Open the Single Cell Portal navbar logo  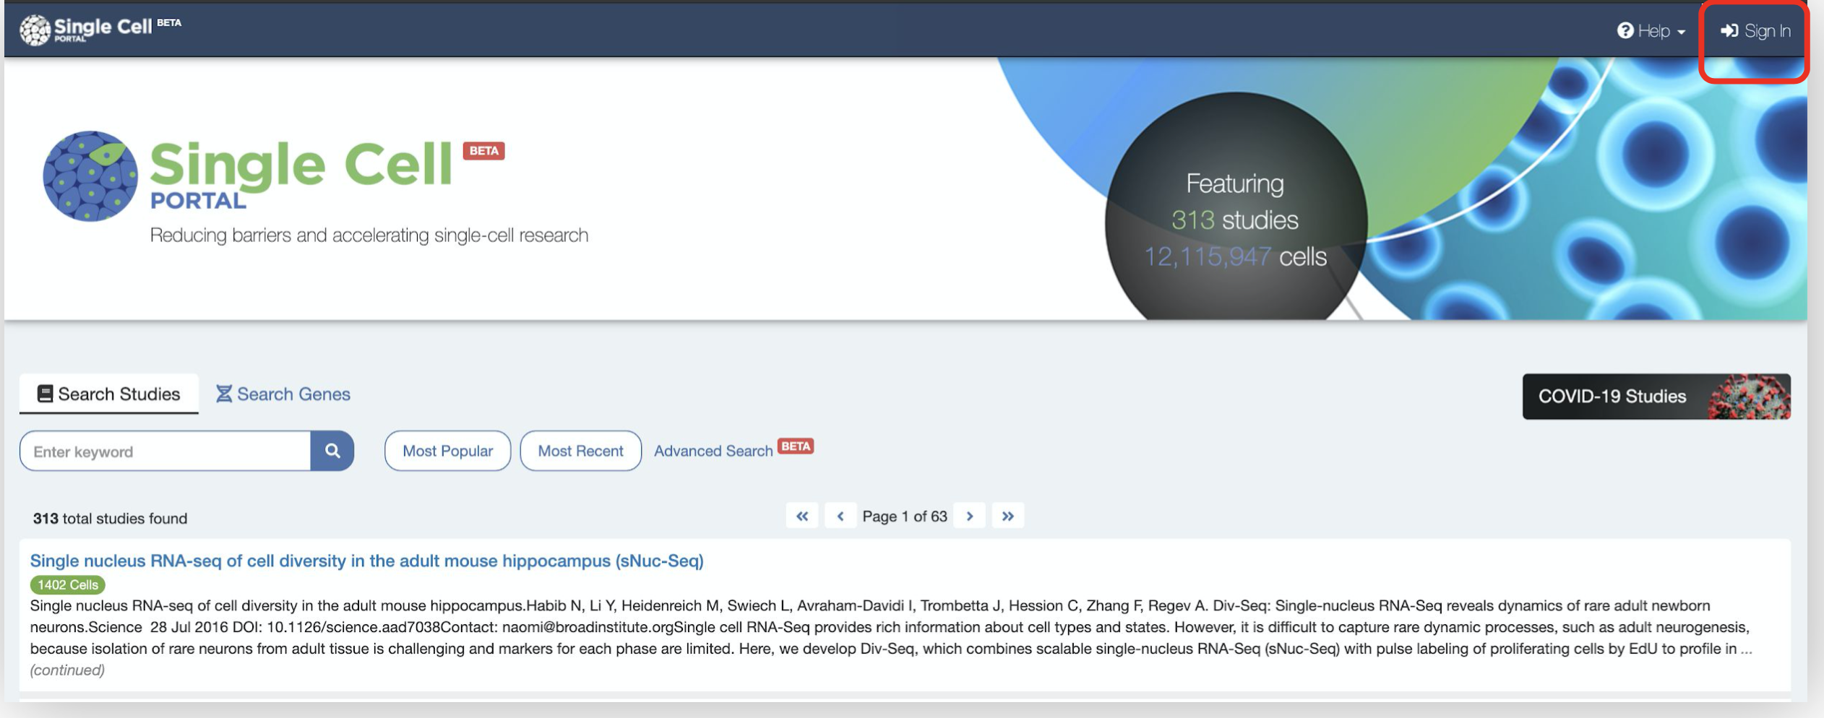tap(100, 30)
